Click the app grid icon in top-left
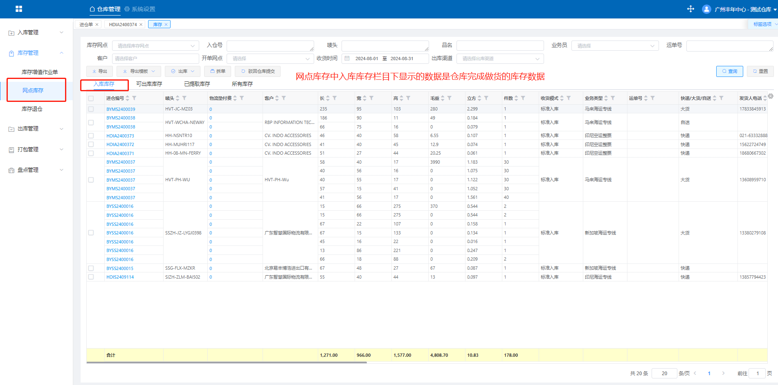Screen dimensions: 778x385 coord(19,9)
